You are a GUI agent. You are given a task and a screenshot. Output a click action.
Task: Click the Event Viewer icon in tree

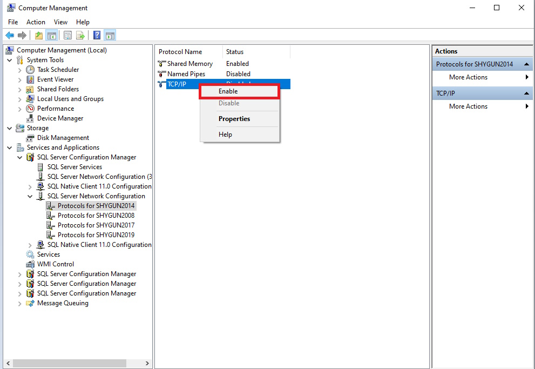tap(30, 79)
